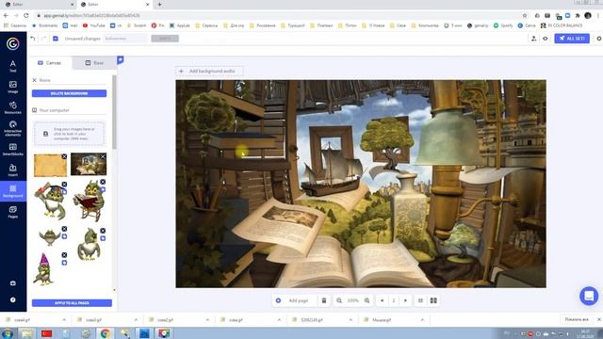The image size is (603, 339).
Task: Select the Background sidebar item
Action: tap(12, 190)
